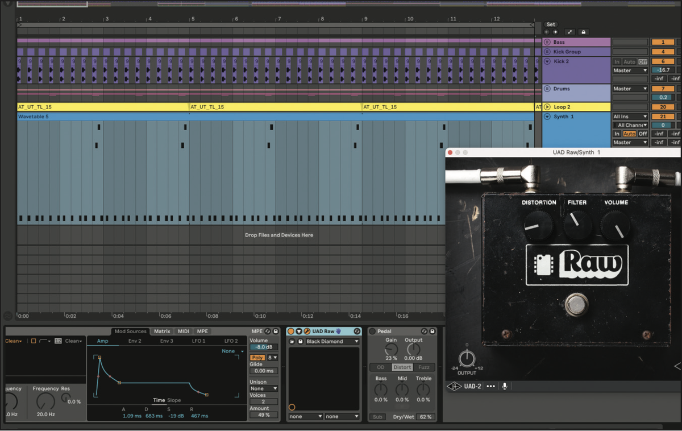Select Distort mode in Pedal
The height and width of the screenshot is (431, 682).
(402, 367)
